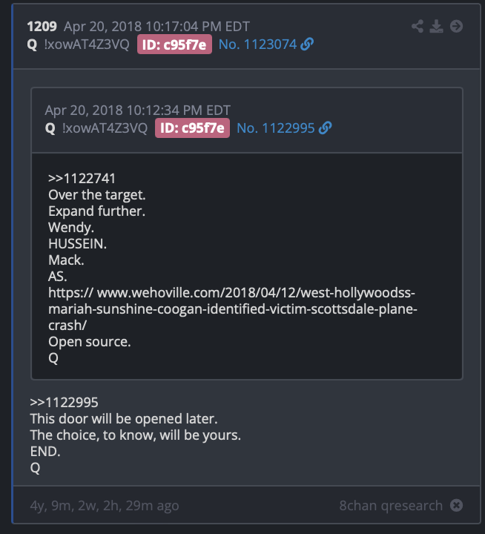Open quoted post link No. 1122995

click(276, 128)
